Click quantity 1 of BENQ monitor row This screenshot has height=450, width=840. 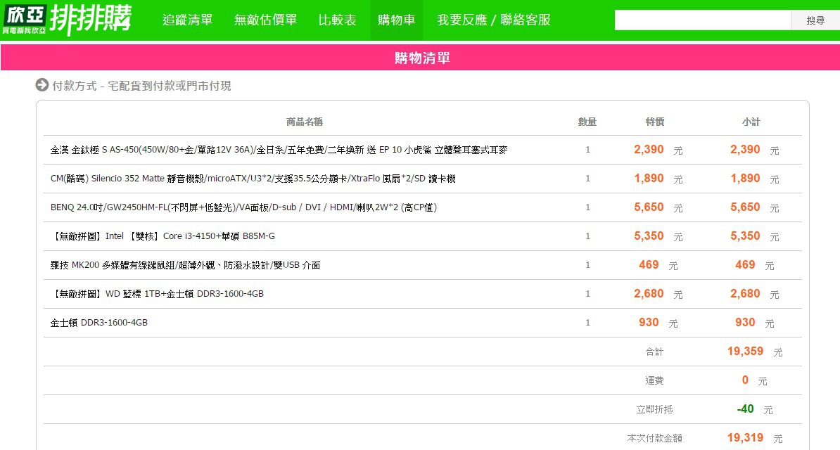click(x=587, y=207)
